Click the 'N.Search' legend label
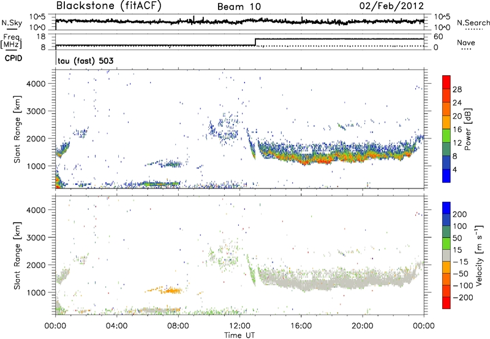490x339 pixels. point(473,23)
